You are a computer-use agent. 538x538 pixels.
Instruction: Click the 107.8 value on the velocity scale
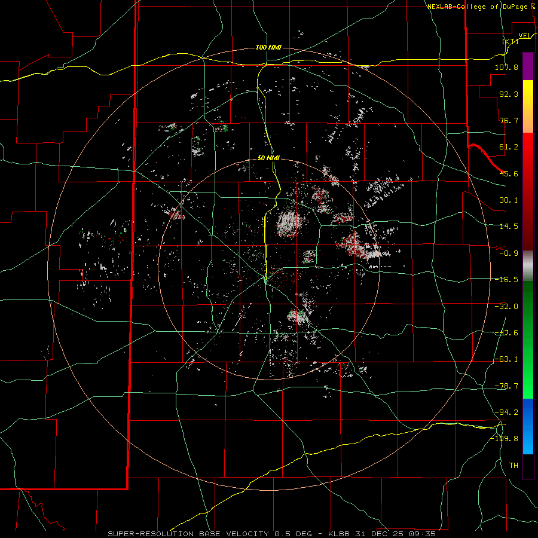point(506,67)
